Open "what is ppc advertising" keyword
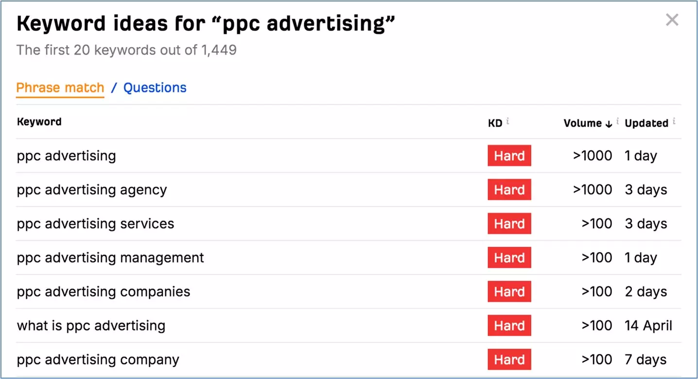This screenshot has height=379, width=698. [x=91, y=326]
